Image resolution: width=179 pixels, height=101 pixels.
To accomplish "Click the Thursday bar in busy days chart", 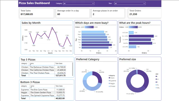I will (95, 42).
